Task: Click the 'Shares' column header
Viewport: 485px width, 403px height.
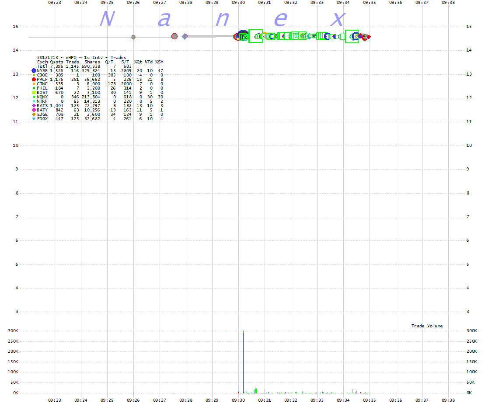Action: [x=92, y=62]
